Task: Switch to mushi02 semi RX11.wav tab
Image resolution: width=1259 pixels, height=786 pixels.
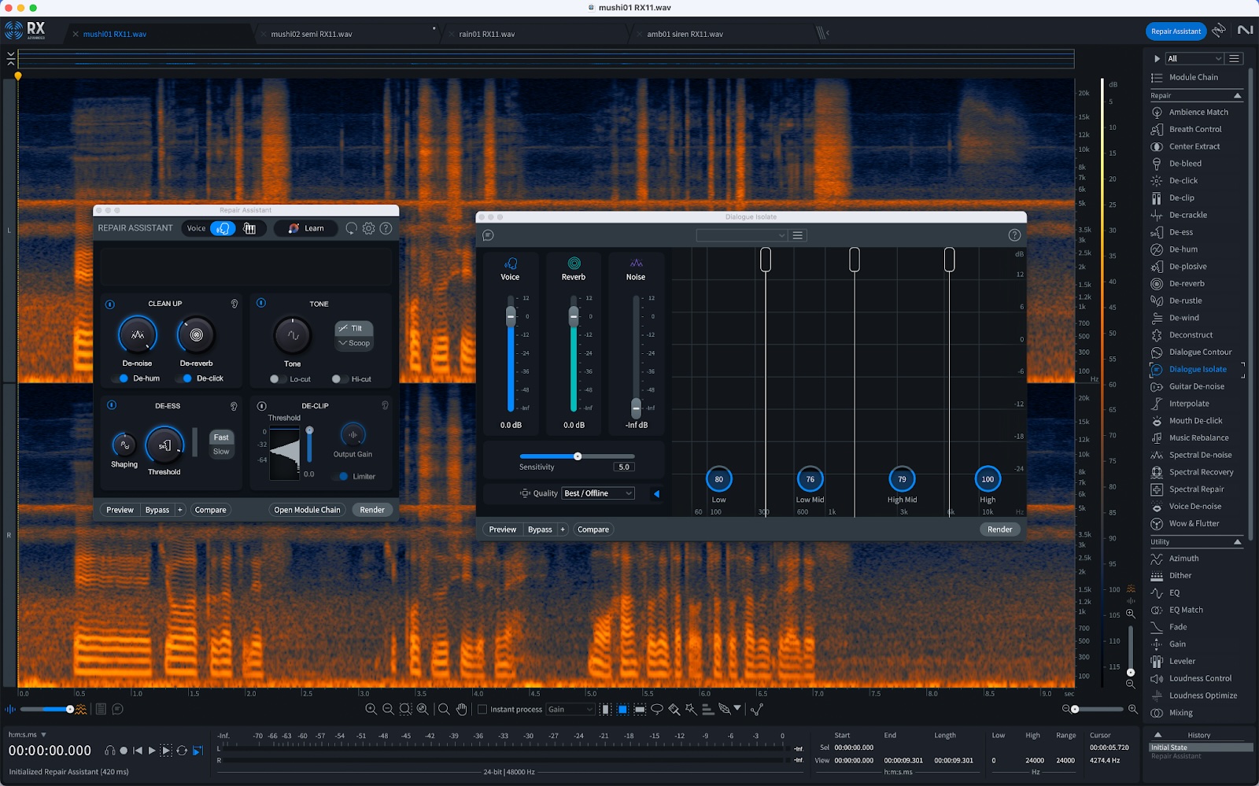Action: pyautogui.click(x=312, y=35)
